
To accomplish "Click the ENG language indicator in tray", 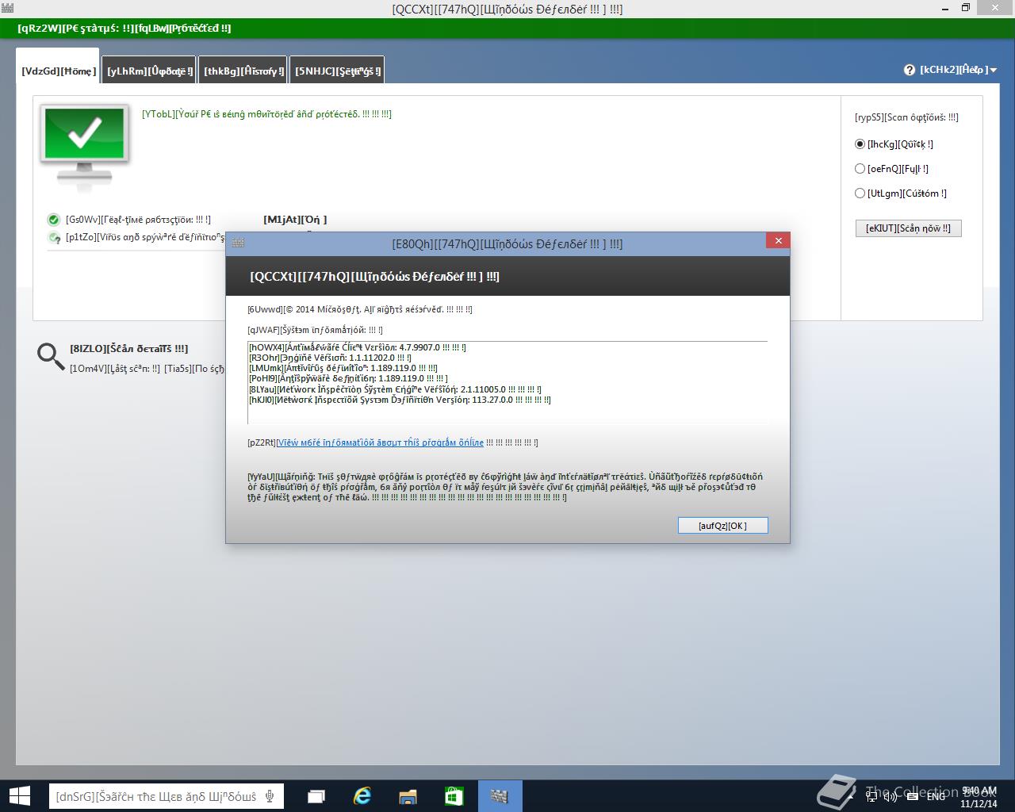I will pyautogui.click(x=936, y=796).
